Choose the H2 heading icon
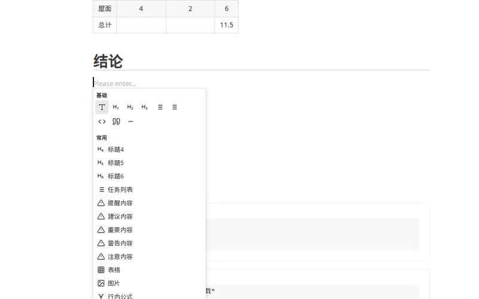 (130, 107)
